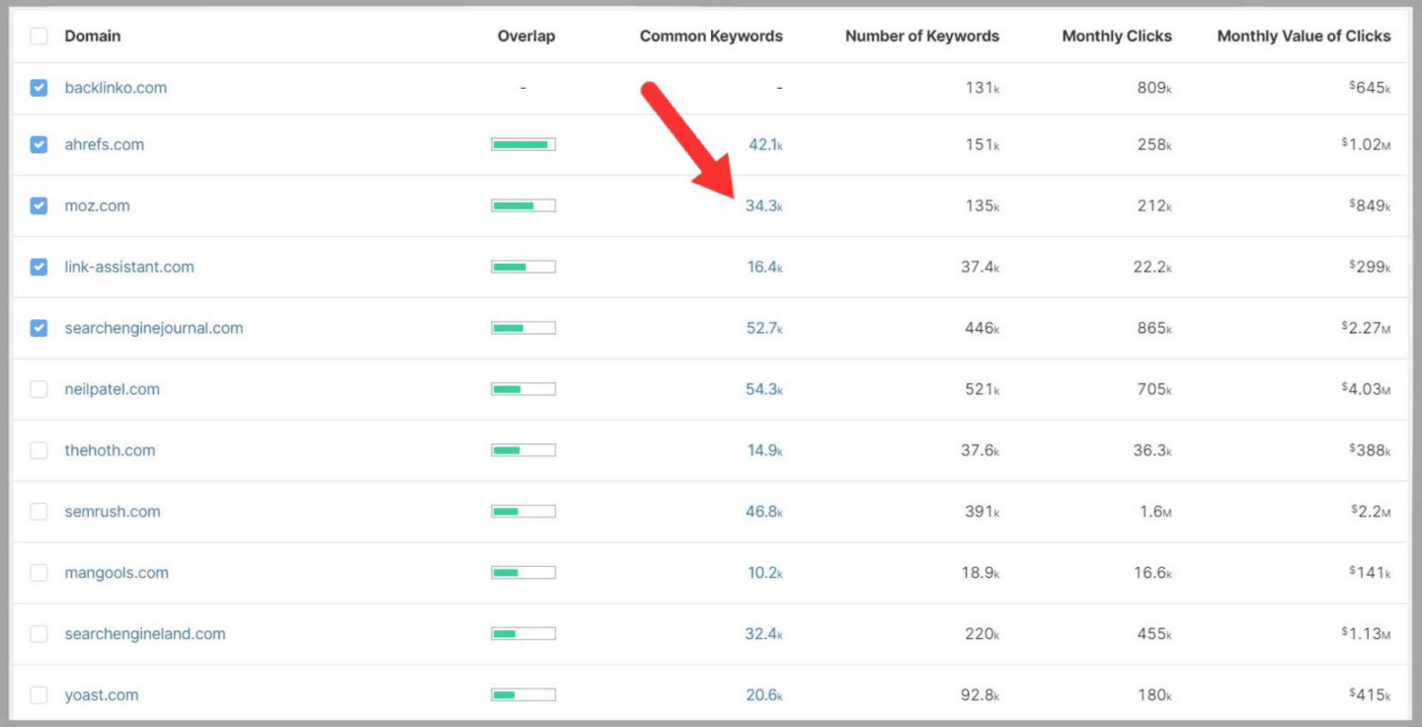This screenshot has height=727, width=1422.
Task: Uncheck the backlinko.com row checkbox
Action: tap(39, 88)
